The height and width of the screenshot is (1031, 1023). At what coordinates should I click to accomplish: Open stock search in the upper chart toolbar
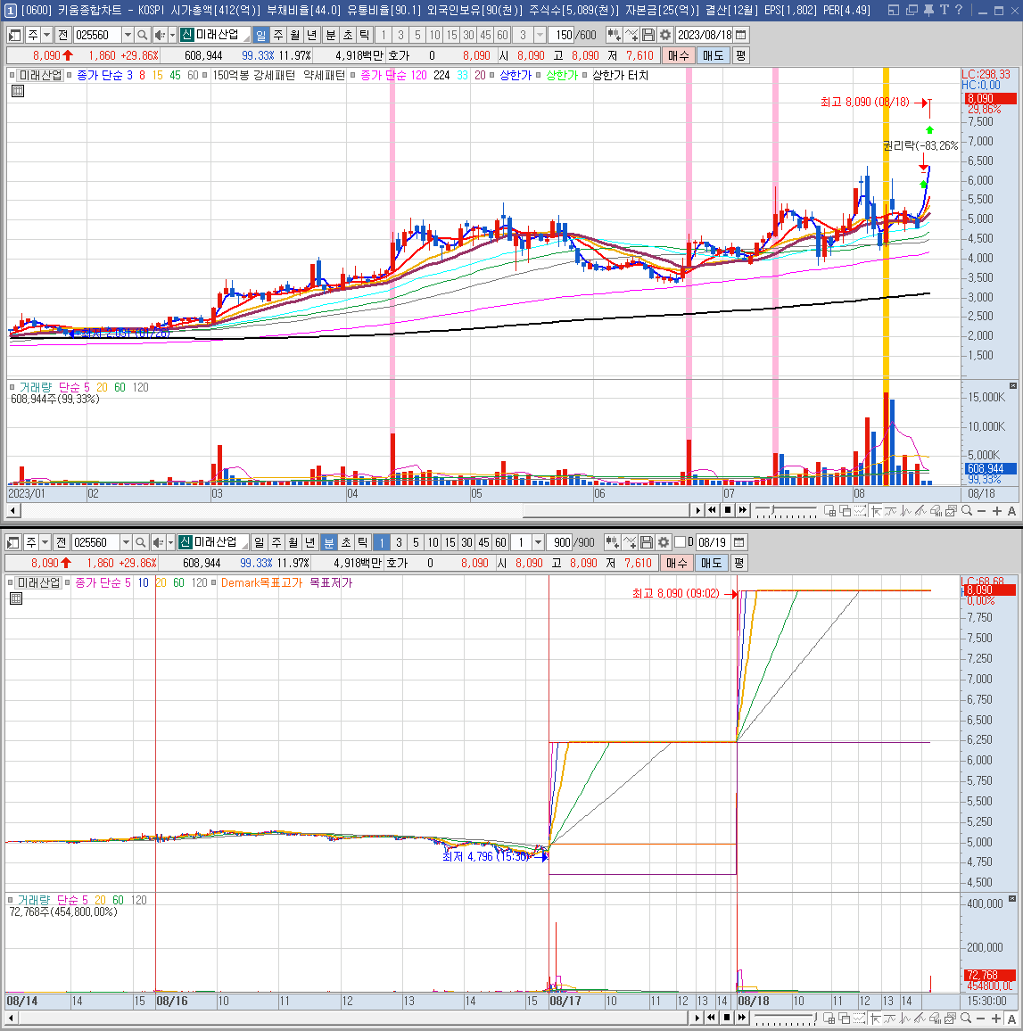(x=142, y=35)
